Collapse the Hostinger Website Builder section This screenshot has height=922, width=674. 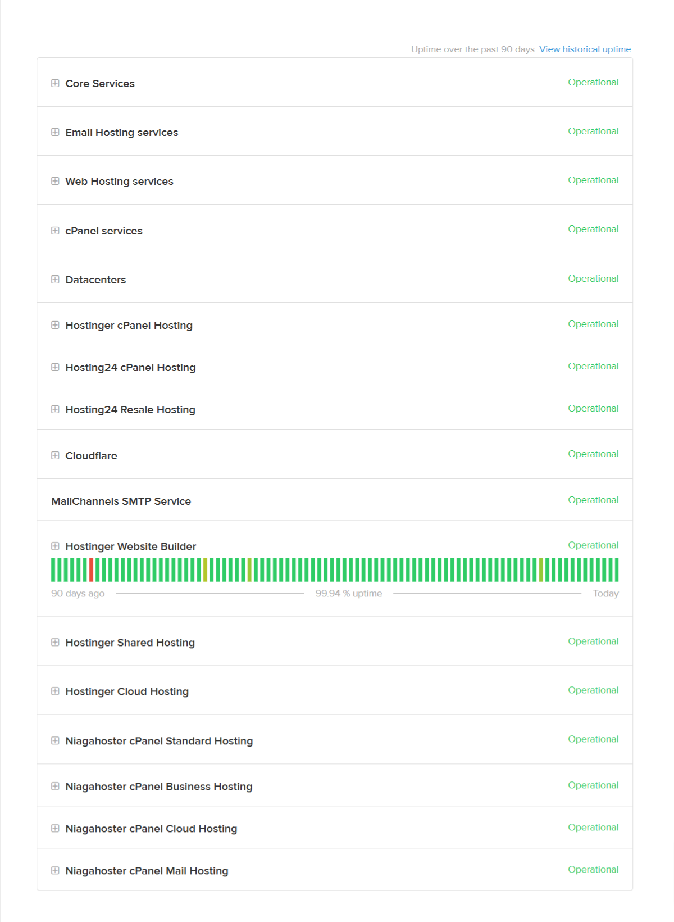click(55, 546)
